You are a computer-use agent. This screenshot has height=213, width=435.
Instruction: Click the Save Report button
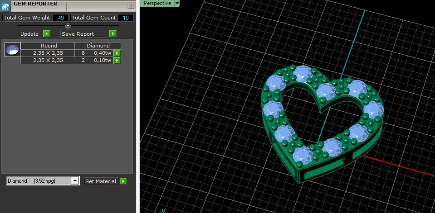[84, 34]
